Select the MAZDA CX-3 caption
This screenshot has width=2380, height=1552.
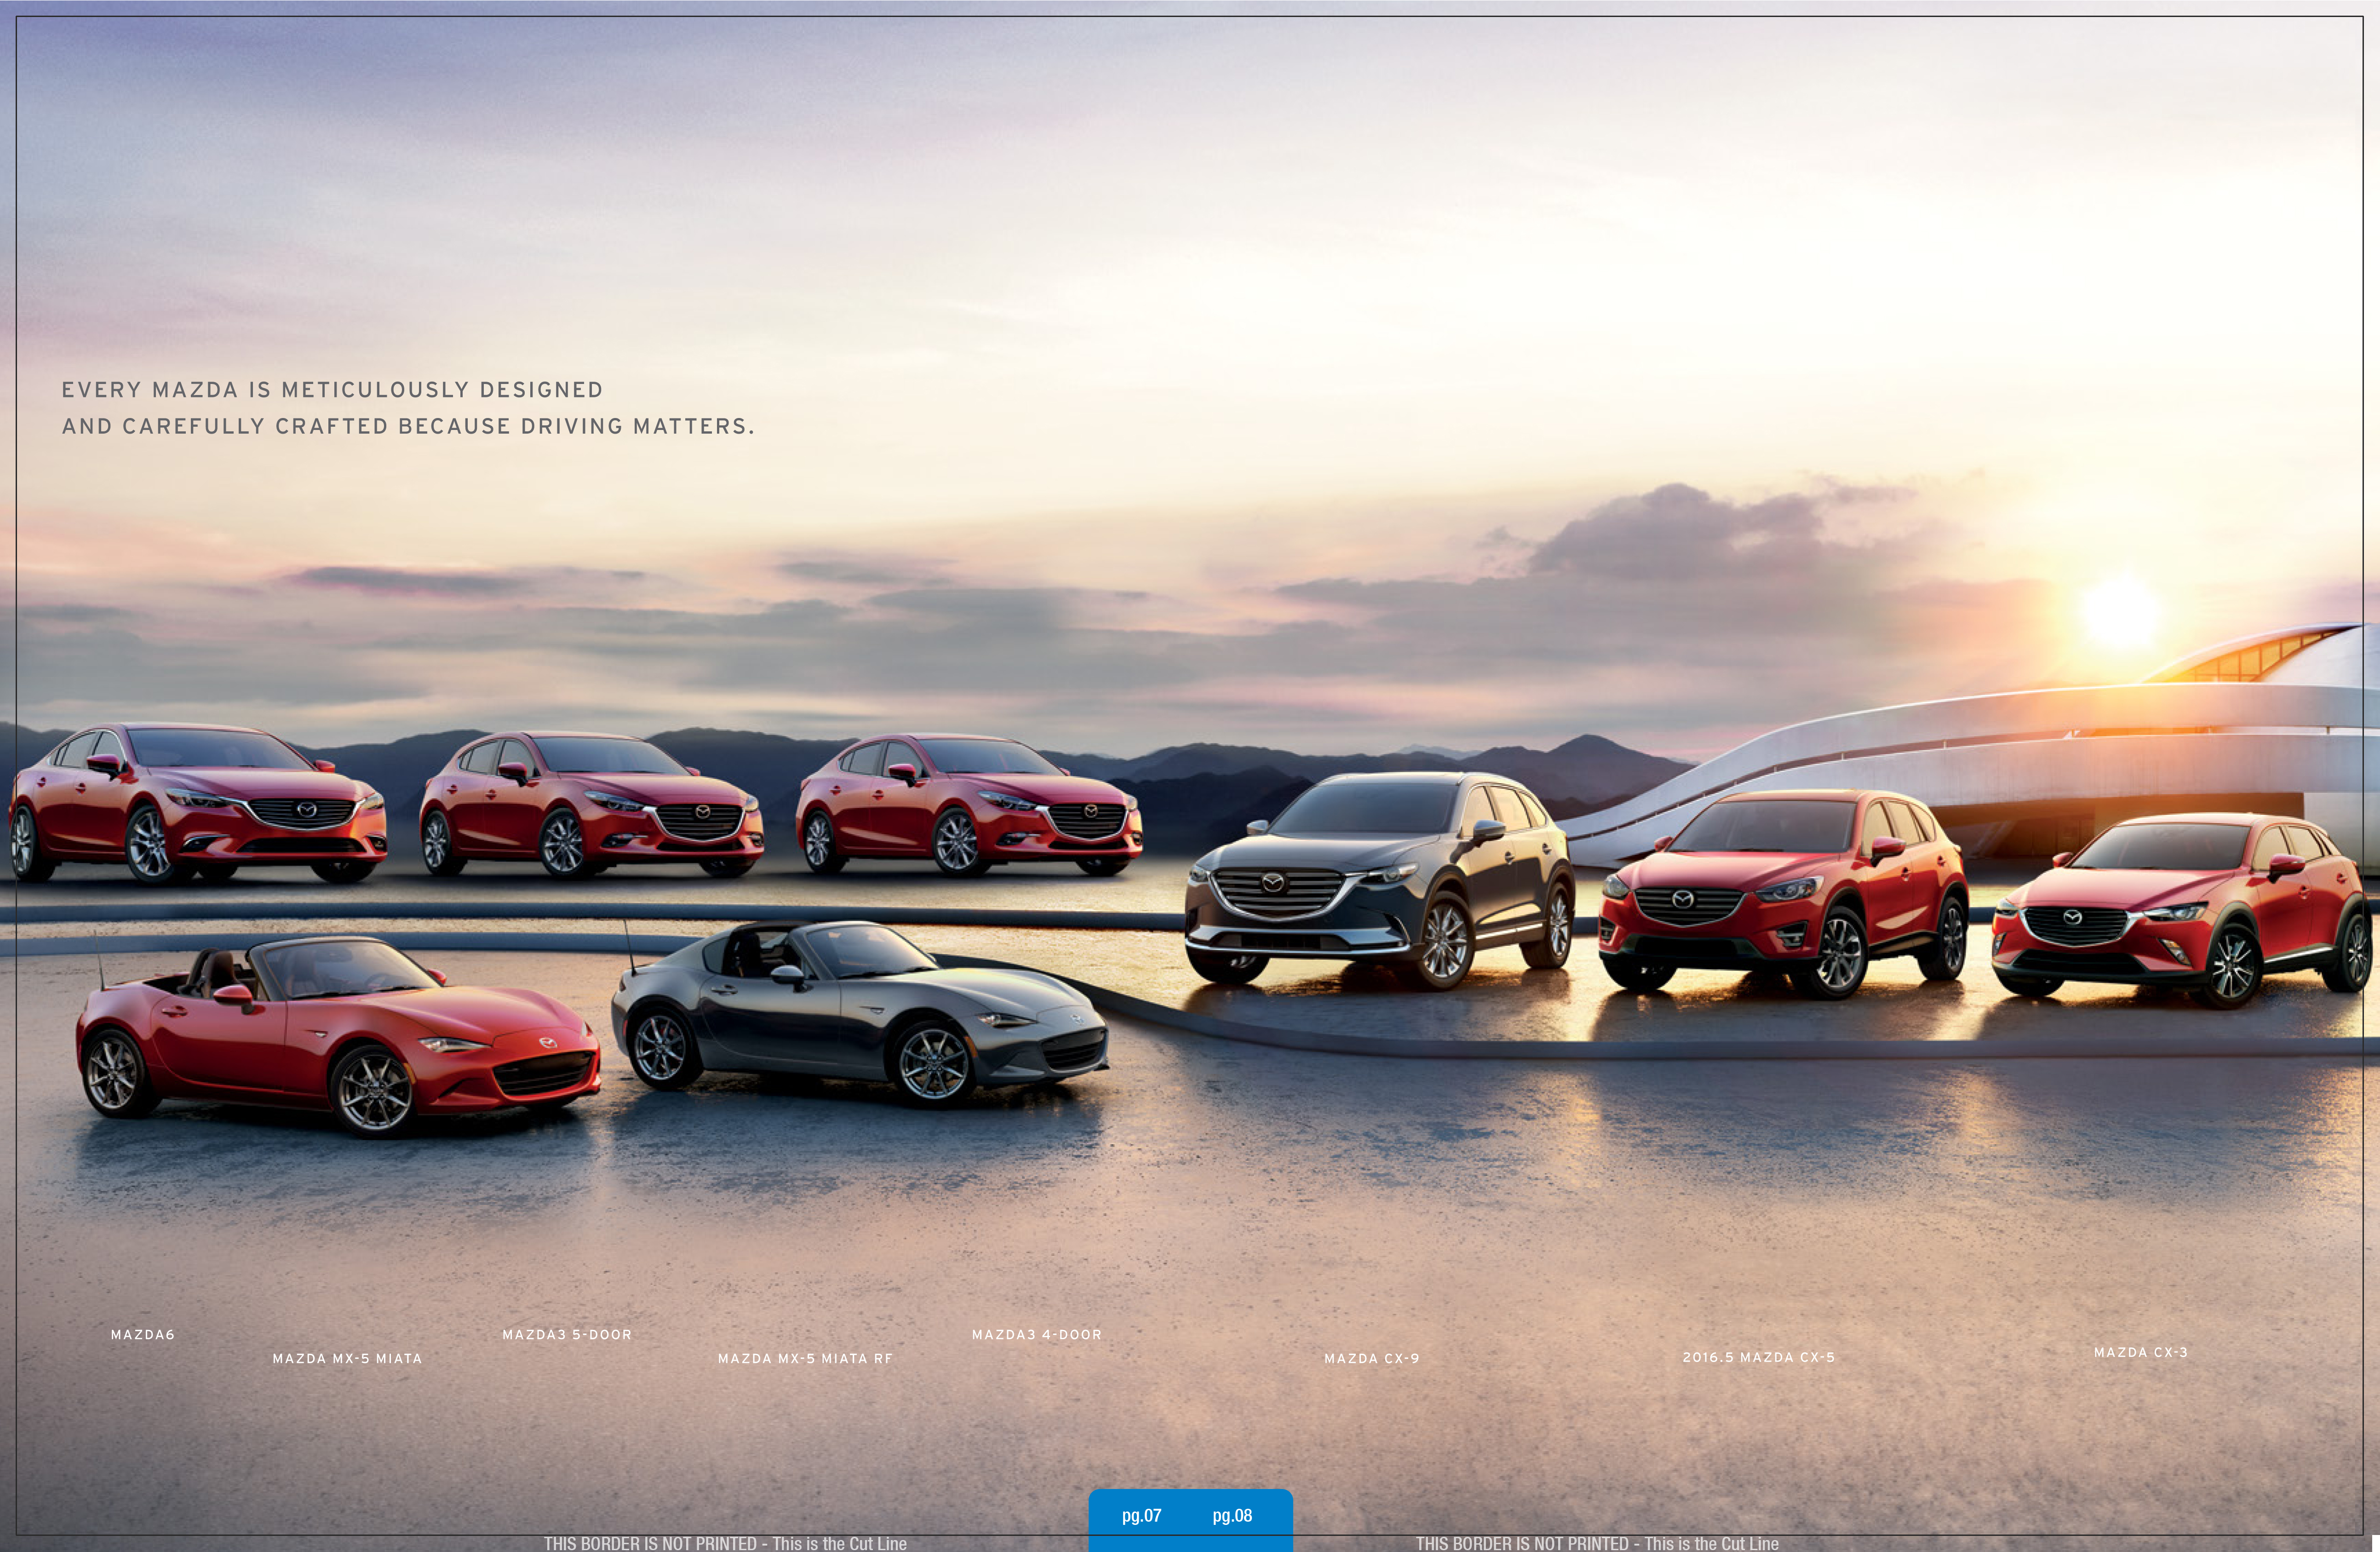[x=2140, y=1353]
